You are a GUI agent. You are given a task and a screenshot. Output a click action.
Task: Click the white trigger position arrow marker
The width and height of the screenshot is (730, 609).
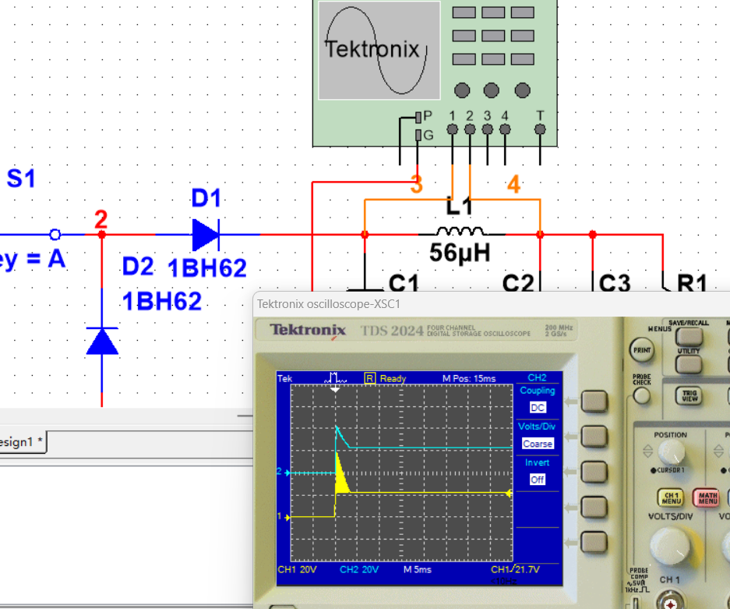335,388
